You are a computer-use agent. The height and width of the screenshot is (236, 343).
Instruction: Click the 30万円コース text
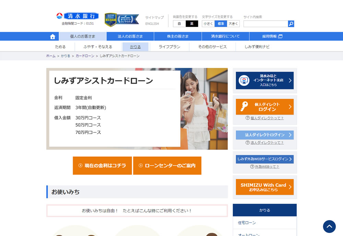(x=88, y=118)
